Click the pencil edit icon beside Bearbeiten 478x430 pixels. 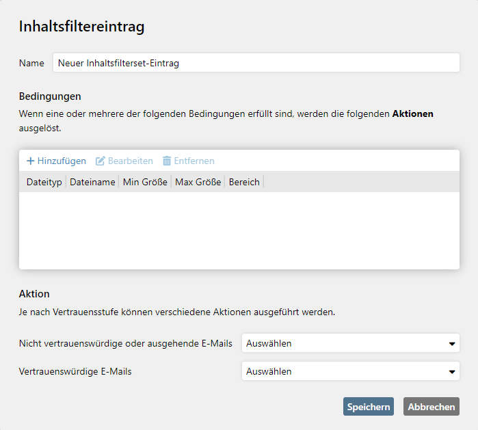click(101, 161)
